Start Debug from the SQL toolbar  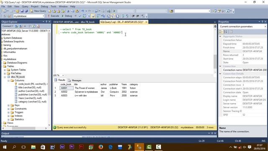click(x=67, y=16)
